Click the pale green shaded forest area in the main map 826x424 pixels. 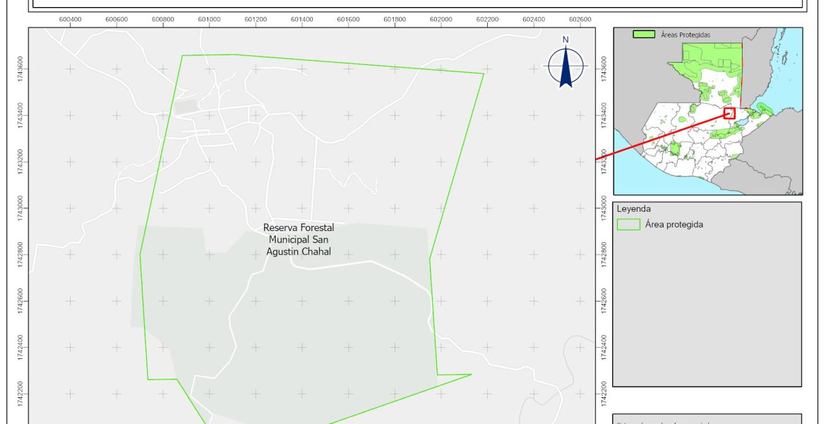318,332
